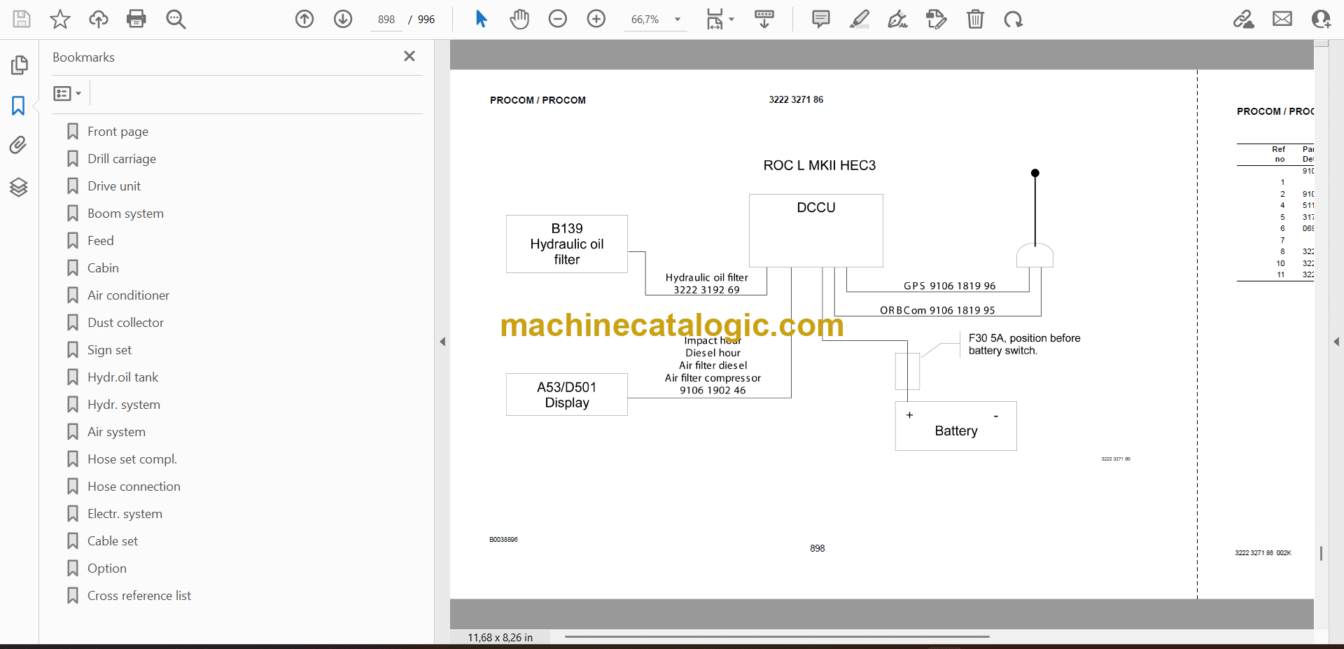The width and height of the screenshot is (1344, 649).
Task: Open the Attachments paperclip panel
Action: pos(19,145)
